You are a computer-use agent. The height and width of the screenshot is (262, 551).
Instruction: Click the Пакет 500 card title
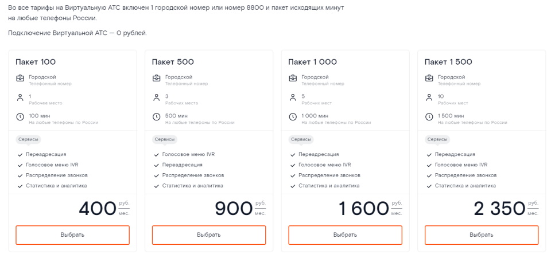(x=173, y=62)
